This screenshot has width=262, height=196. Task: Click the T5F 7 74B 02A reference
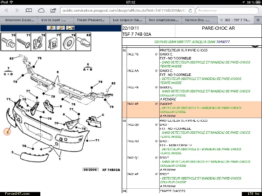(x=137, y=34)
